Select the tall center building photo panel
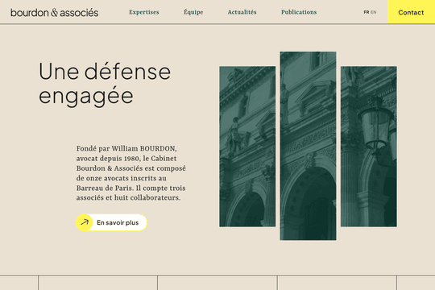The image size is (435, 290). (308, 146)
